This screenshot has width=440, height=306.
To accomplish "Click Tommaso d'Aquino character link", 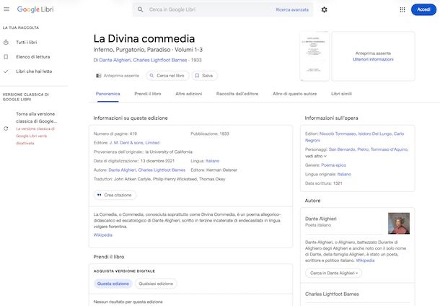I will (390, 149).
